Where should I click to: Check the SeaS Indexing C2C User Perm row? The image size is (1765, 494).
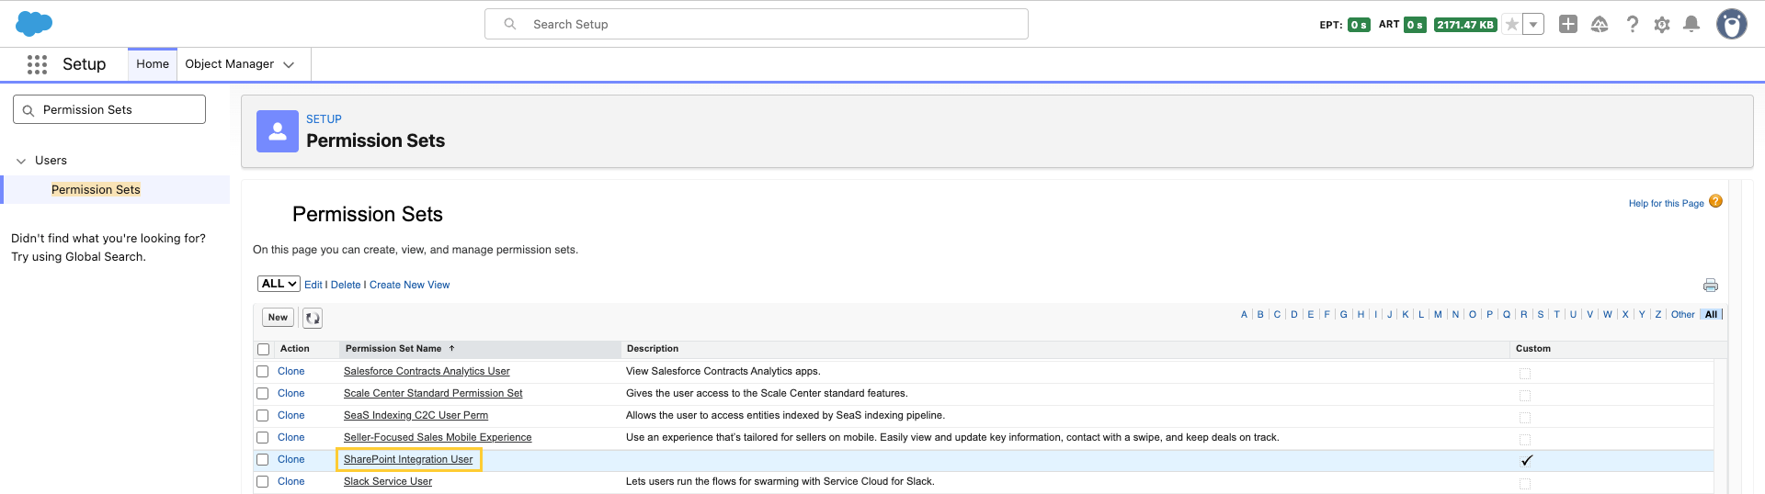pyautogui.click(x=263, y=416)
